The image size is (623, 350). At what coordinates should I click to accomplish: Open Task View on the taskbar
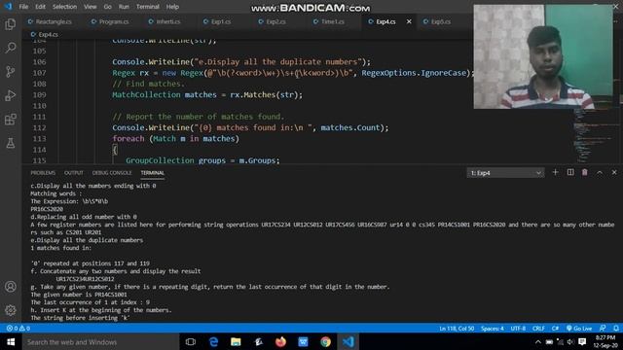coord(191,341)
